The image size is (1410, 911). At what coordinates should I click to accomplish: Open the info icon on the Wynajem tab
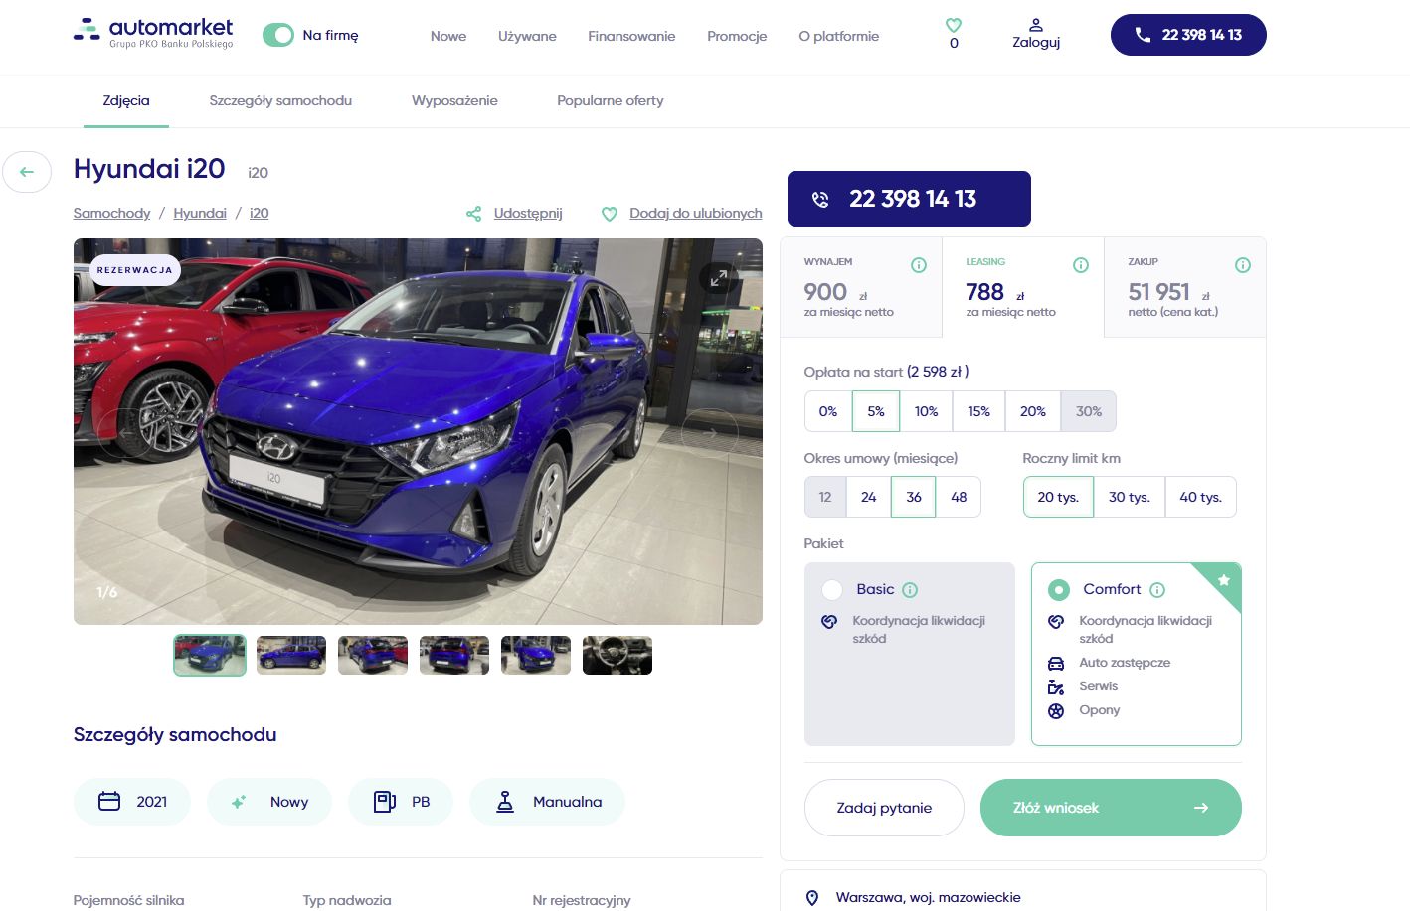[x=919, y=265]
